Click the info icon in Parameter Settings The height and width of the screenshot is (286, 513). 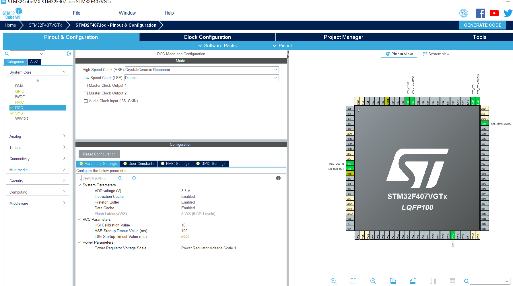tap(278, 178)
